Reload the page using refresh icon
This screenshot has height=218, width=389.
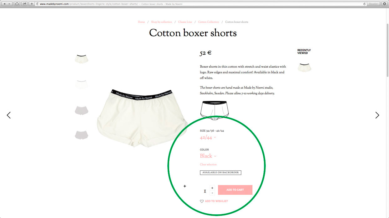tap(365, 4)
